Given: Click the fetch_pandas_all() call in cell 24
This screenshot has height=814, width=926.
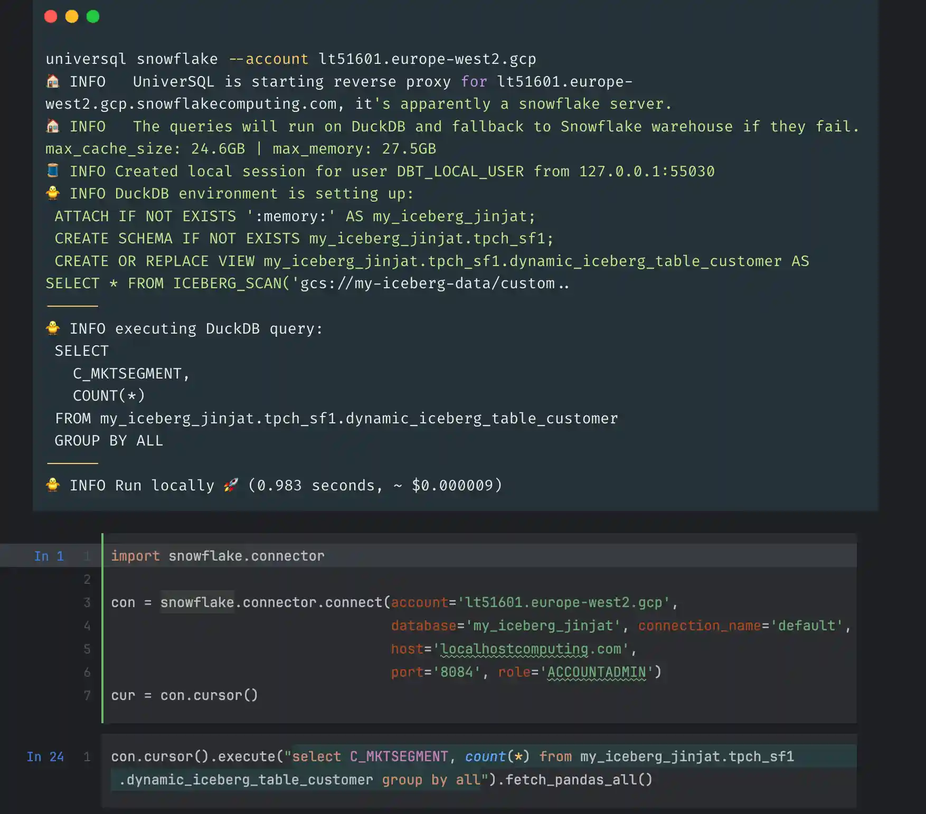Looking at the screenshot, I should click(579, 780).
